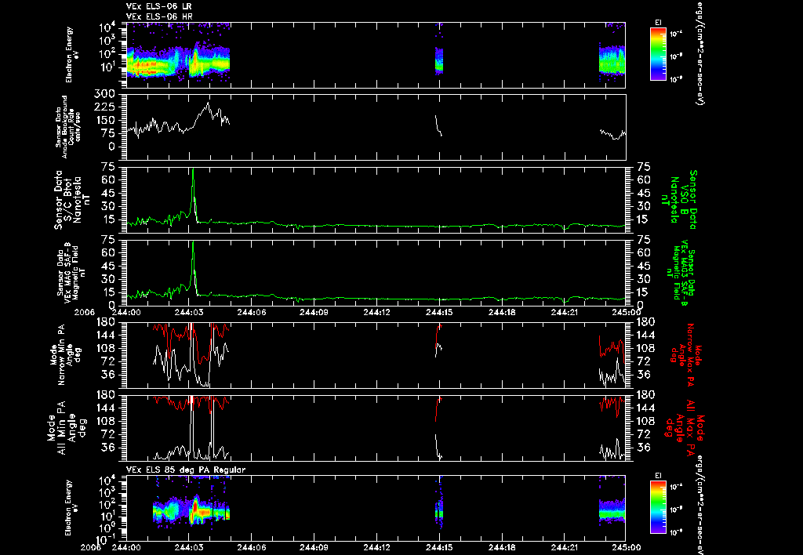The width and height of the screenshot is (803, 555).
Task: Click the bottom spectrogram data strip at 244:15
Action: [x=439, y=512]
